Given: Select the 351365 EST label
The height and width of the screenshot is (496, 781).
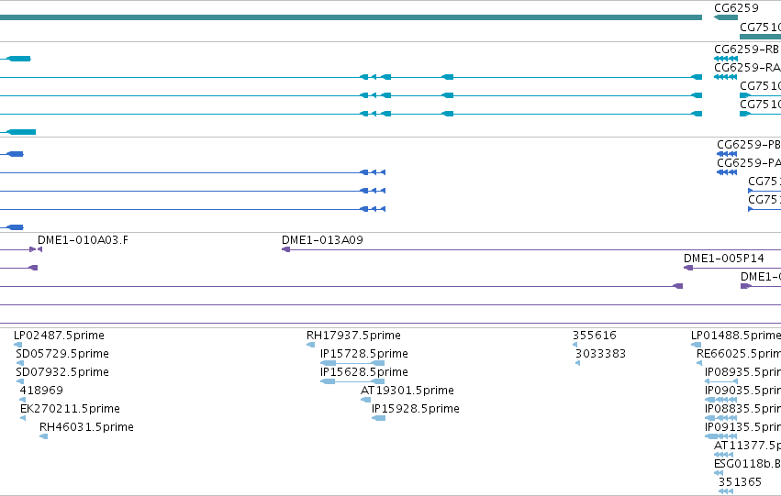Looking at the screenshot, I should (x=740, y=482).
